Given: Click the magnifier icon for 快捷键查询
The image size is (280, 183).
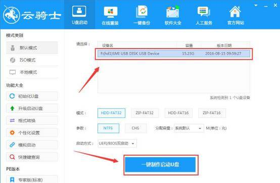Looking at the screenshot, I should tap(12, 157).
